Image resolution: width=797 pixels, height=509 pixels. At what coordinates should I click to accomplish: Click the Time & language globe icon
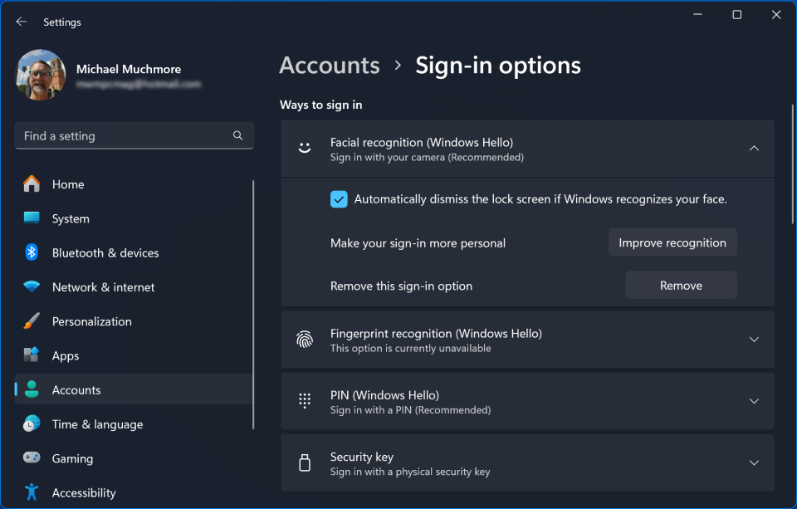[x=32, y=424]
